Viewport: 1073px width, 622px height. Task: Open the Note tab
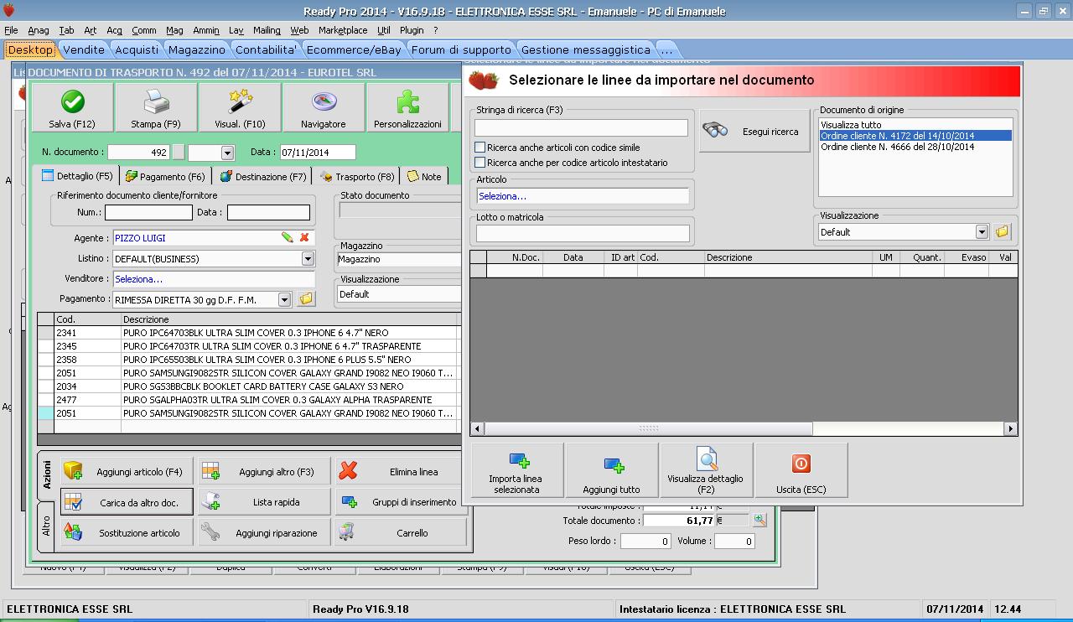tap(425, 176)
